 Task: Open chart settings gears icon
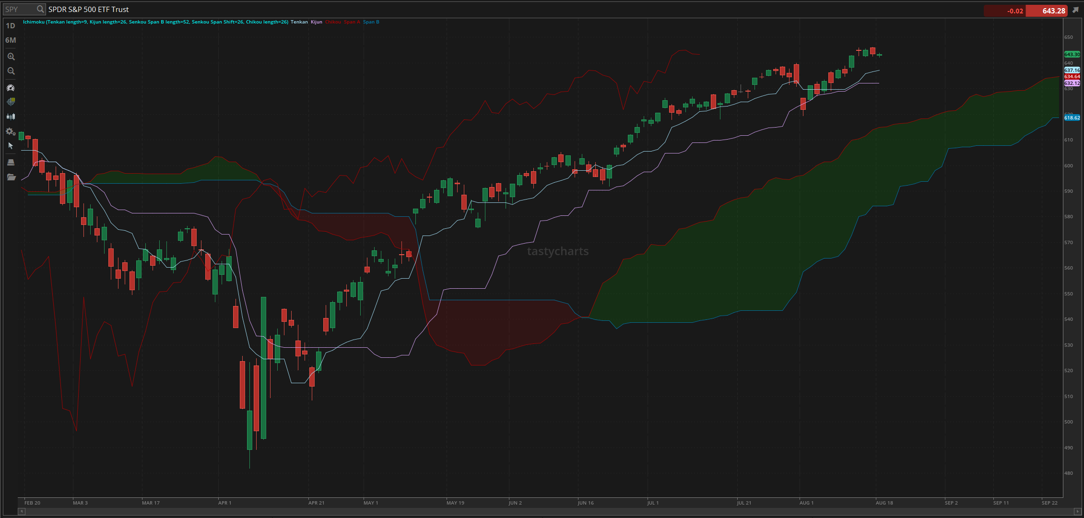click(11, 131)
